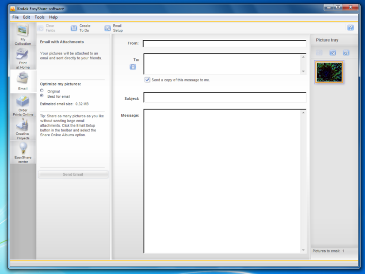Click the Message box scroll up arrow
Screen dimensions: 365x274
click(303, 113)
